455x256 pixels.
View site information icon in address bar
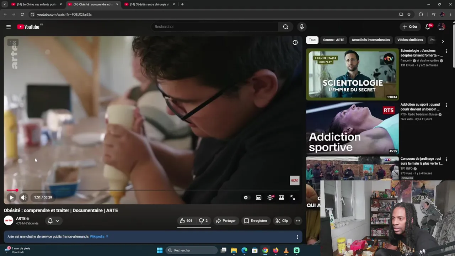click(32, 14)
